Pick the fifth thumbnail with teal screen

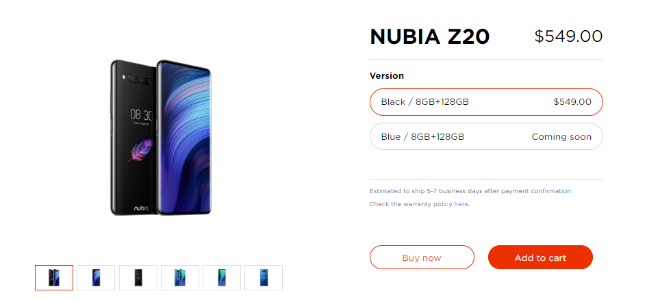tap(222, 277)
